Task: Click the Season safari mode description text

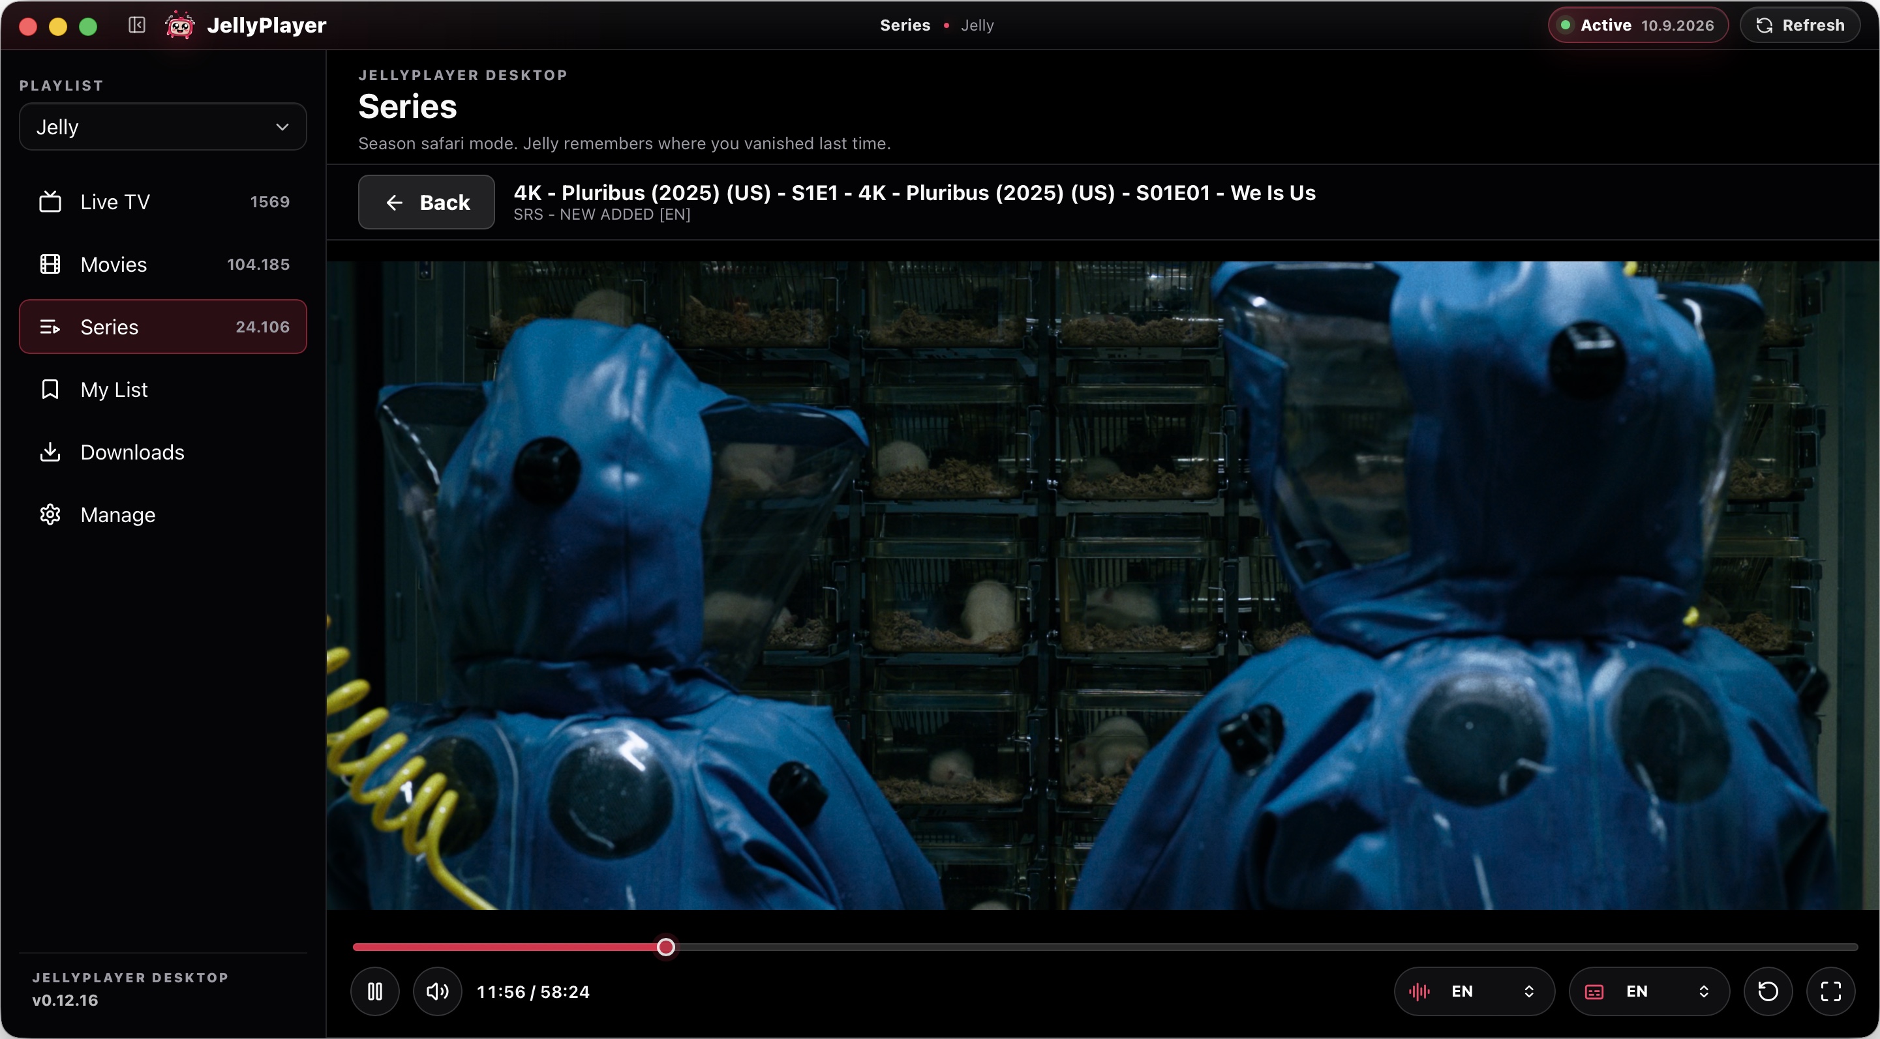Action: (624, 143)
